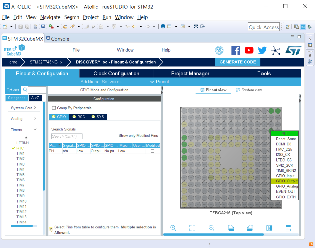Screen dimensions: 315x248
Task: Switch to Project Manager tab
Action: coord(190,73)
